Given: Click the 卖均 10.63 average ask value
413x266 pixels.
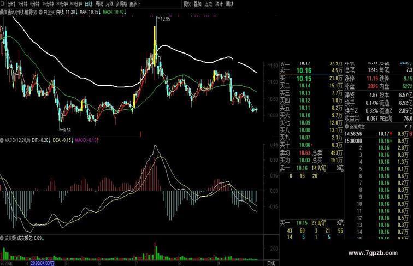Looking at the screenshot, I should [x=305, y=152].
